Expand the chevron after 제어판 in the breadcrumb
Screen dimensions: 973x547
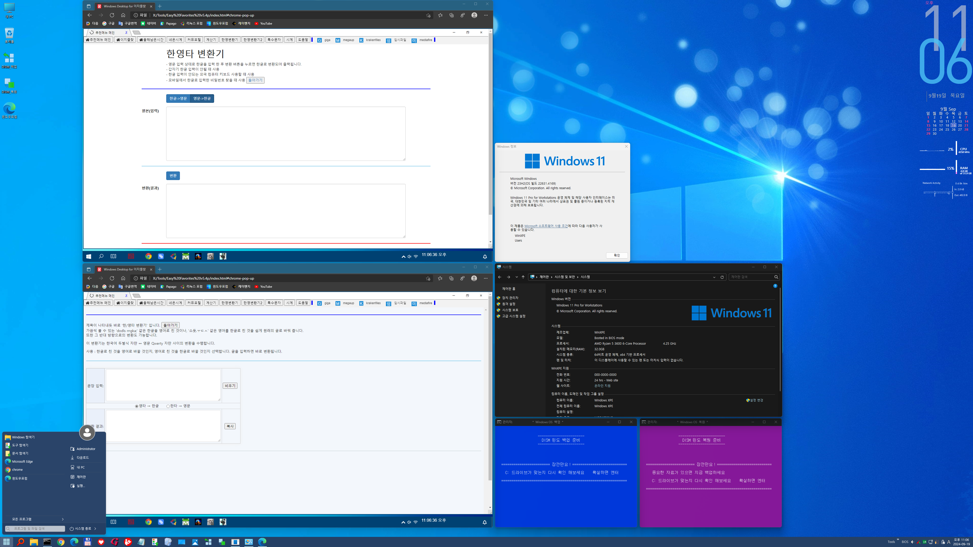point(551,277)
